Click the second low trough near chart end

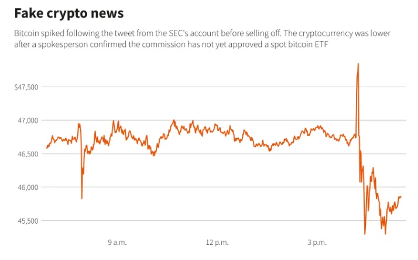385,234
